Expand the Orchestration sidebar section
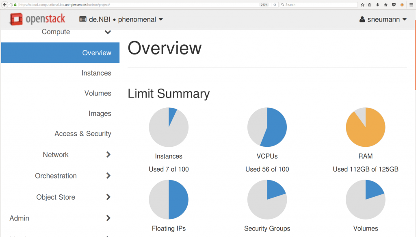 (x=108, y=176)
